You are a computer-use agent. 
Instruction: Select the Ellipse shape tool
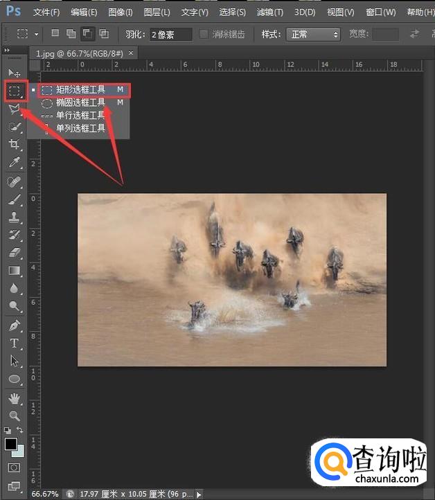tap(15, 379)
